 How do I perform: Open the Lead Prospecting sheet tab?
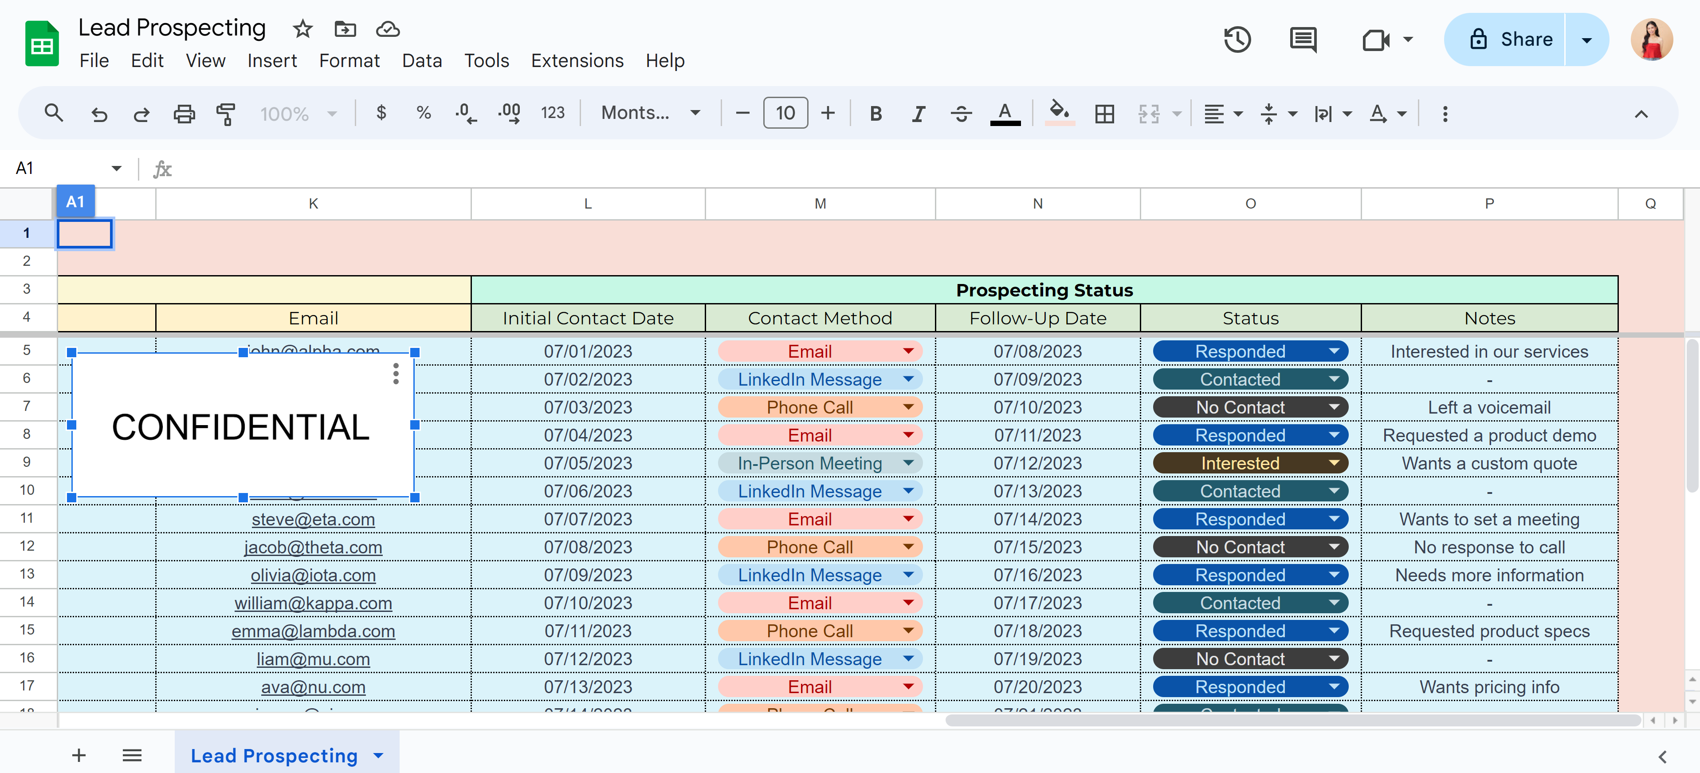[274, 755]
